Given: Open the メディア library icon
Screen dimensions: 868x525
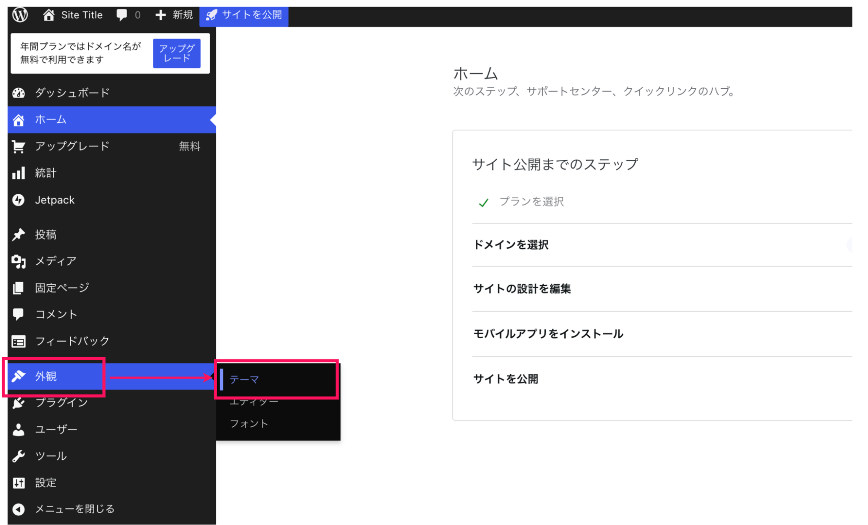Looking at the screenshot, I should (18, 261).
